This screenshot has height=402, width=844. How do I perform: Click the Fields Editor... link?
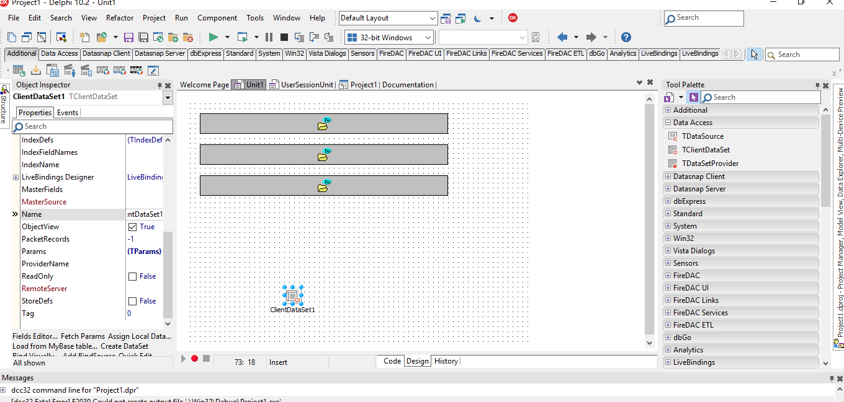coord(35,336)
